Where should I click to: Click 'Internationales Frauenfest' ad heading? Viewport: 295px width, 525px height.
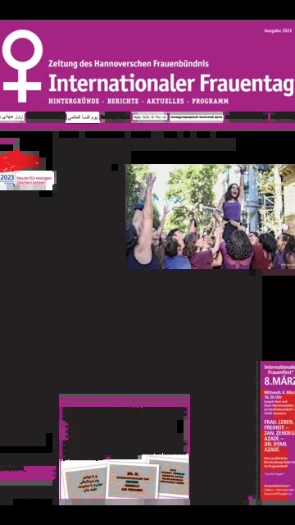pos(279,369)
